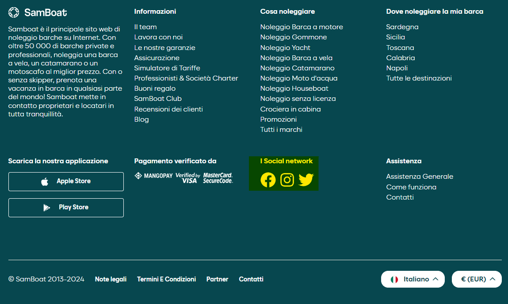The height and width of the screenshot is (304, 508).
Task: Select Noleggio Barca a motore
Action: 302,27
